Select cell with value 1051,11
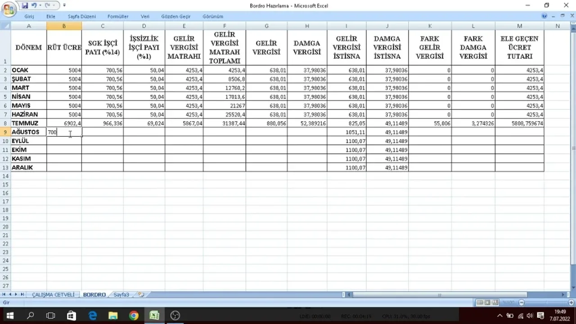 click(x=346, y=132)
